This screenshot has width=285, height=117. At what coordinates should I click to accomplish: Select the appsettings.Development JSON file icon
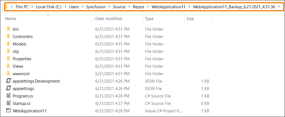[8, 81]
